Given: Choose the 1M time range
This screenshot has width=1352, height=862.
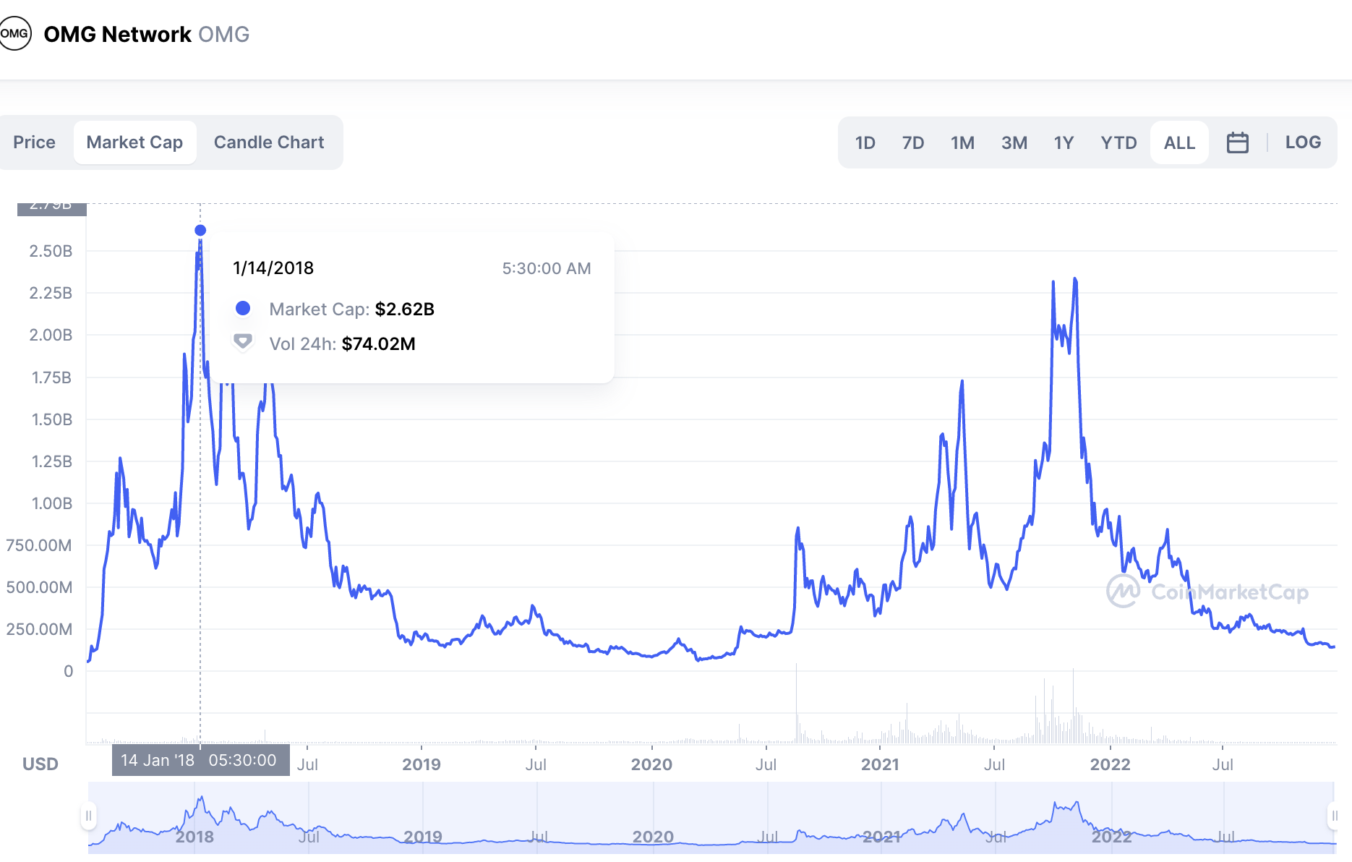Looking at the screenshot, I should click(962, 142).
